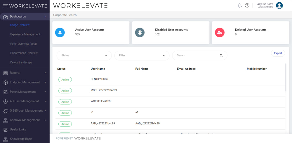292x143 pixels.
Task: Expand the O 365 User Management arrow
Action: point(45,110)
